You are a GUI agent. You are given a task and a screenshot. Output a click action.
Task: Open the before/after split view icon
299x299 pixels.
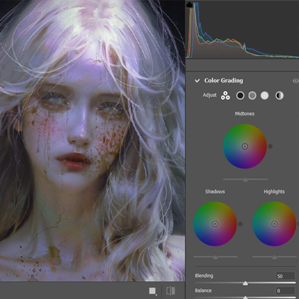pos(170,291)
